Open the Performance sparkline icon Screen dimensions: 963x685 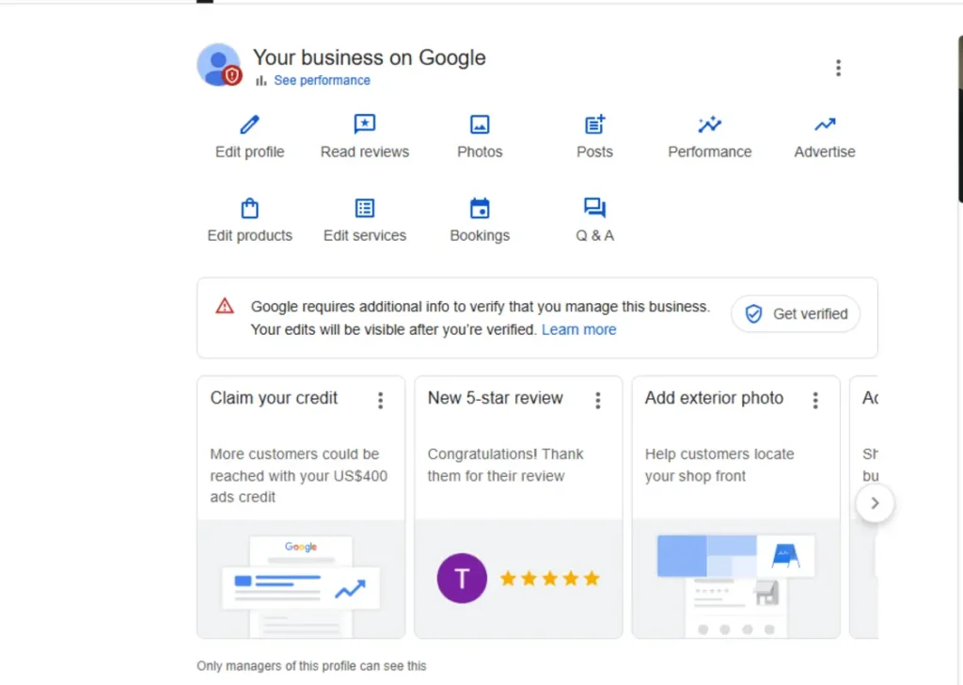[x=709, y=125]
